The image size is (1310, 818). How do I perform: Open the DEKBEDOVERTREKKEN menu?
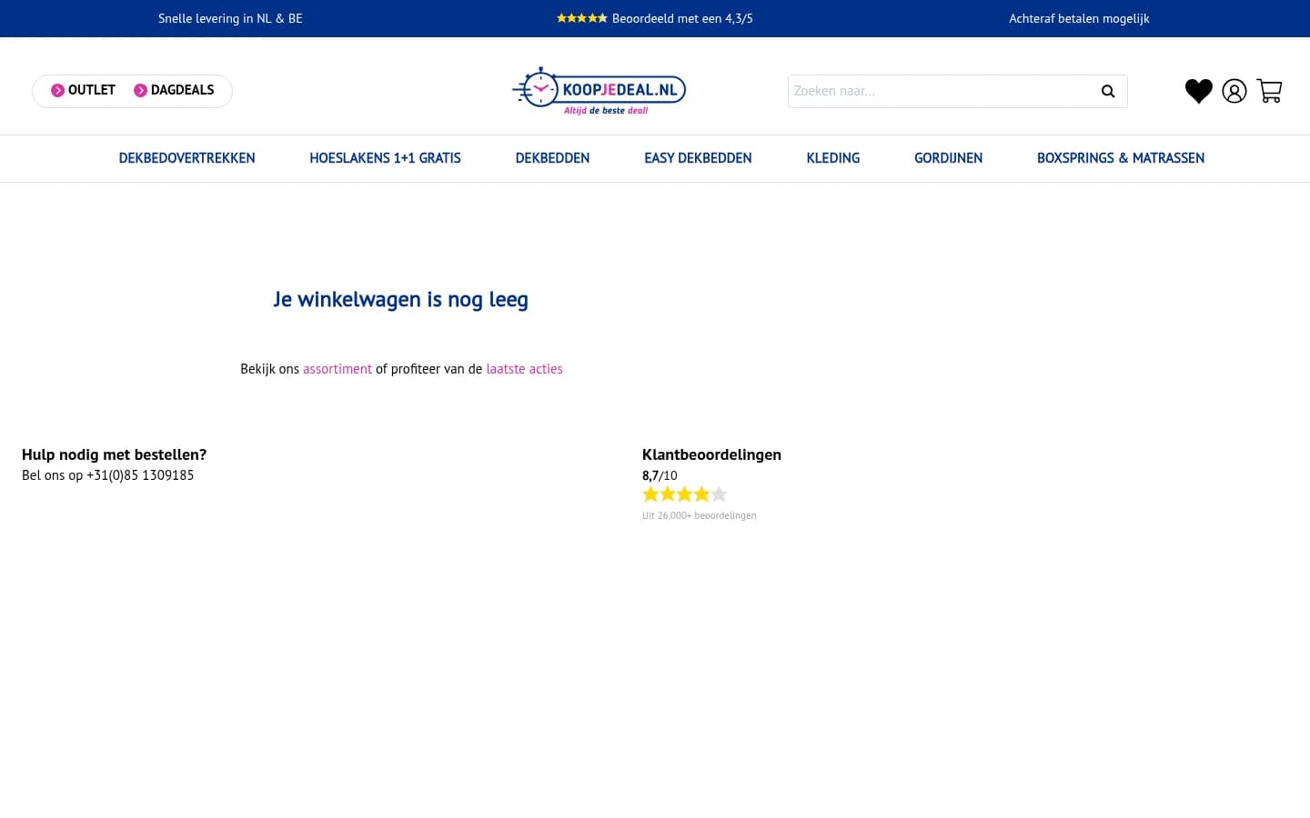[186, 158]
